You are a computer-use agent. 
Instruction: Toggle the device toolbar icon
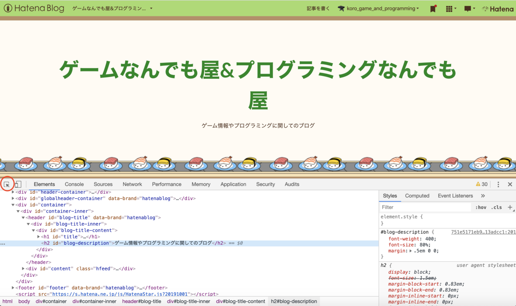click(18, 184)
